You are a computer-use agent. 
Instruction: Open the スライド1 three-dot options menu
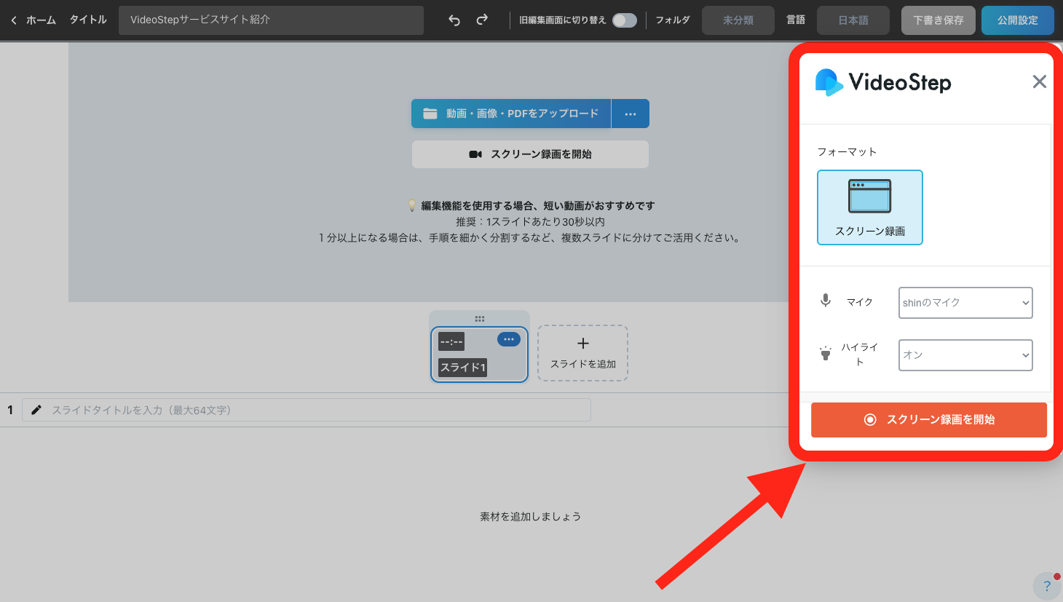tap(509, 339)
